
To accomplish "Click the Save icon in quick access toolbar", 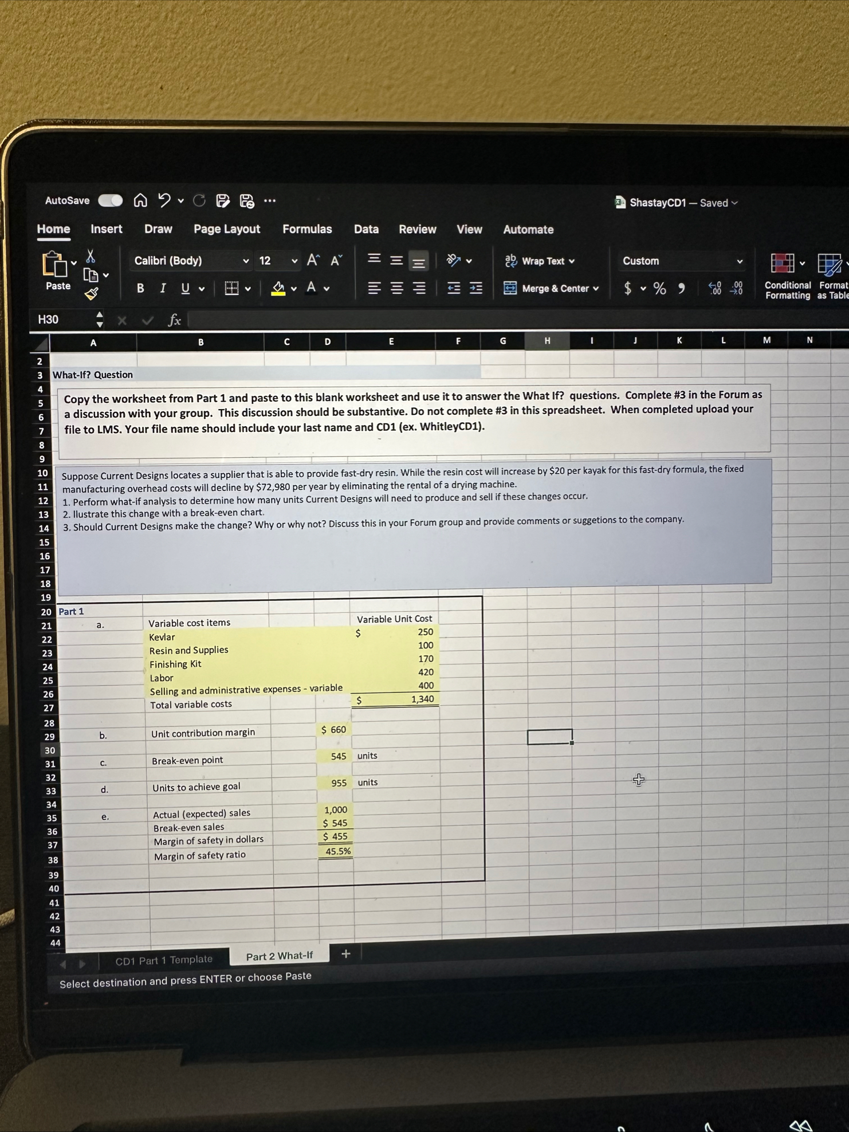I will pos(223,201).
